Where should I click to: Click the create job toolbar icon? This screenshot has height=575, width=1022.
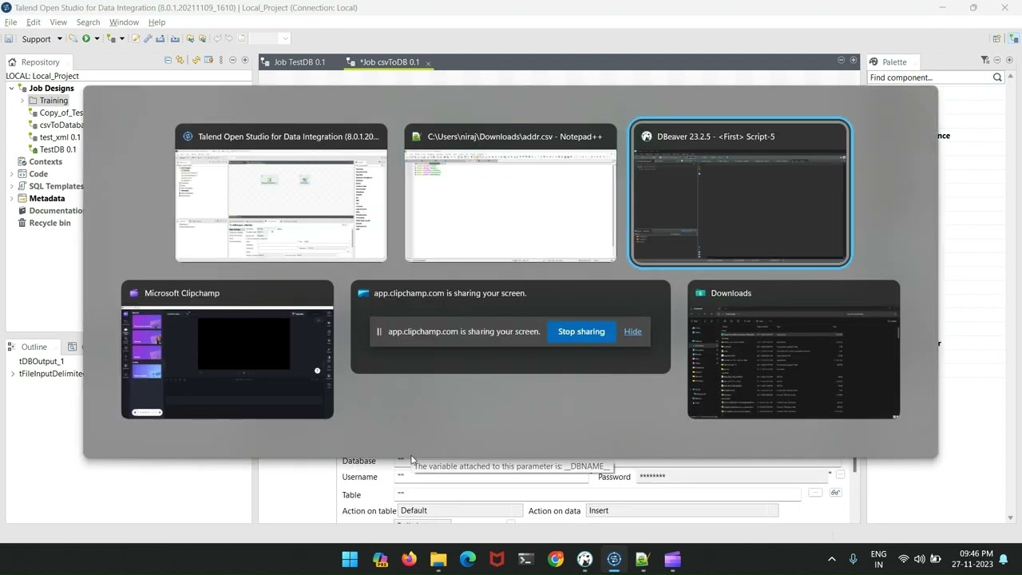(x=112, y=38)
